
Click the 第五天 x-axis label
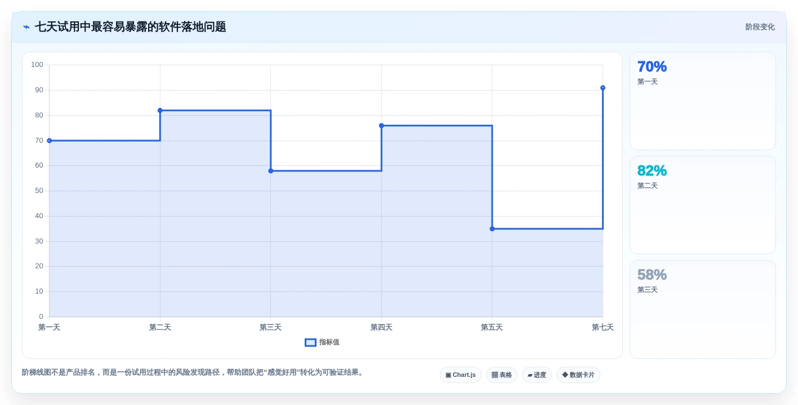(x=492, y=327)
